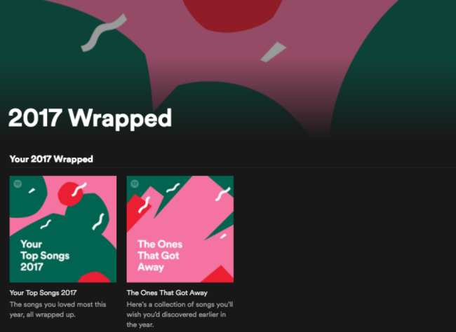
Task: Click Spotify logo on Your Top Songs cover
Action: [18, 184]
